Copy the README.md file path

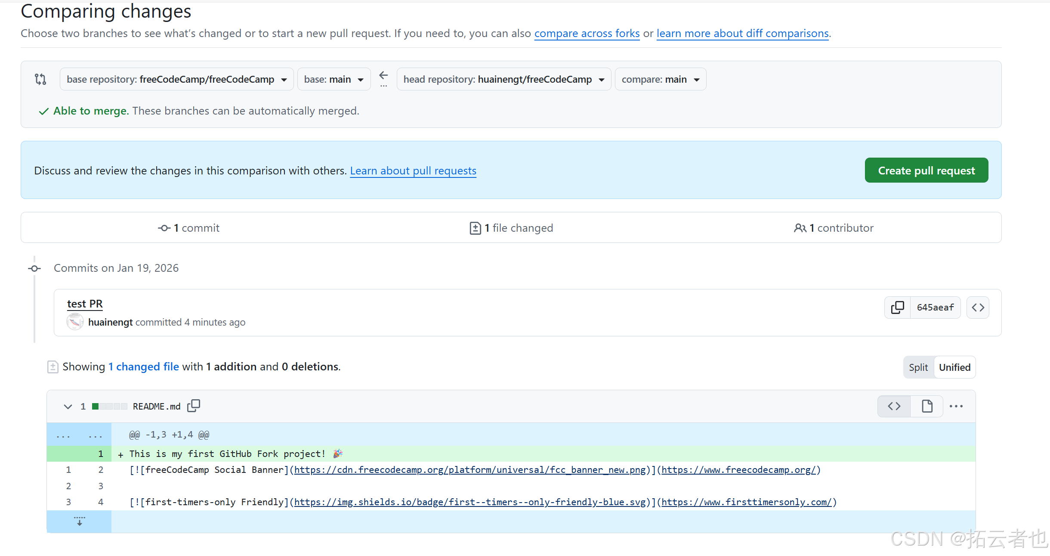click(194, 406)
